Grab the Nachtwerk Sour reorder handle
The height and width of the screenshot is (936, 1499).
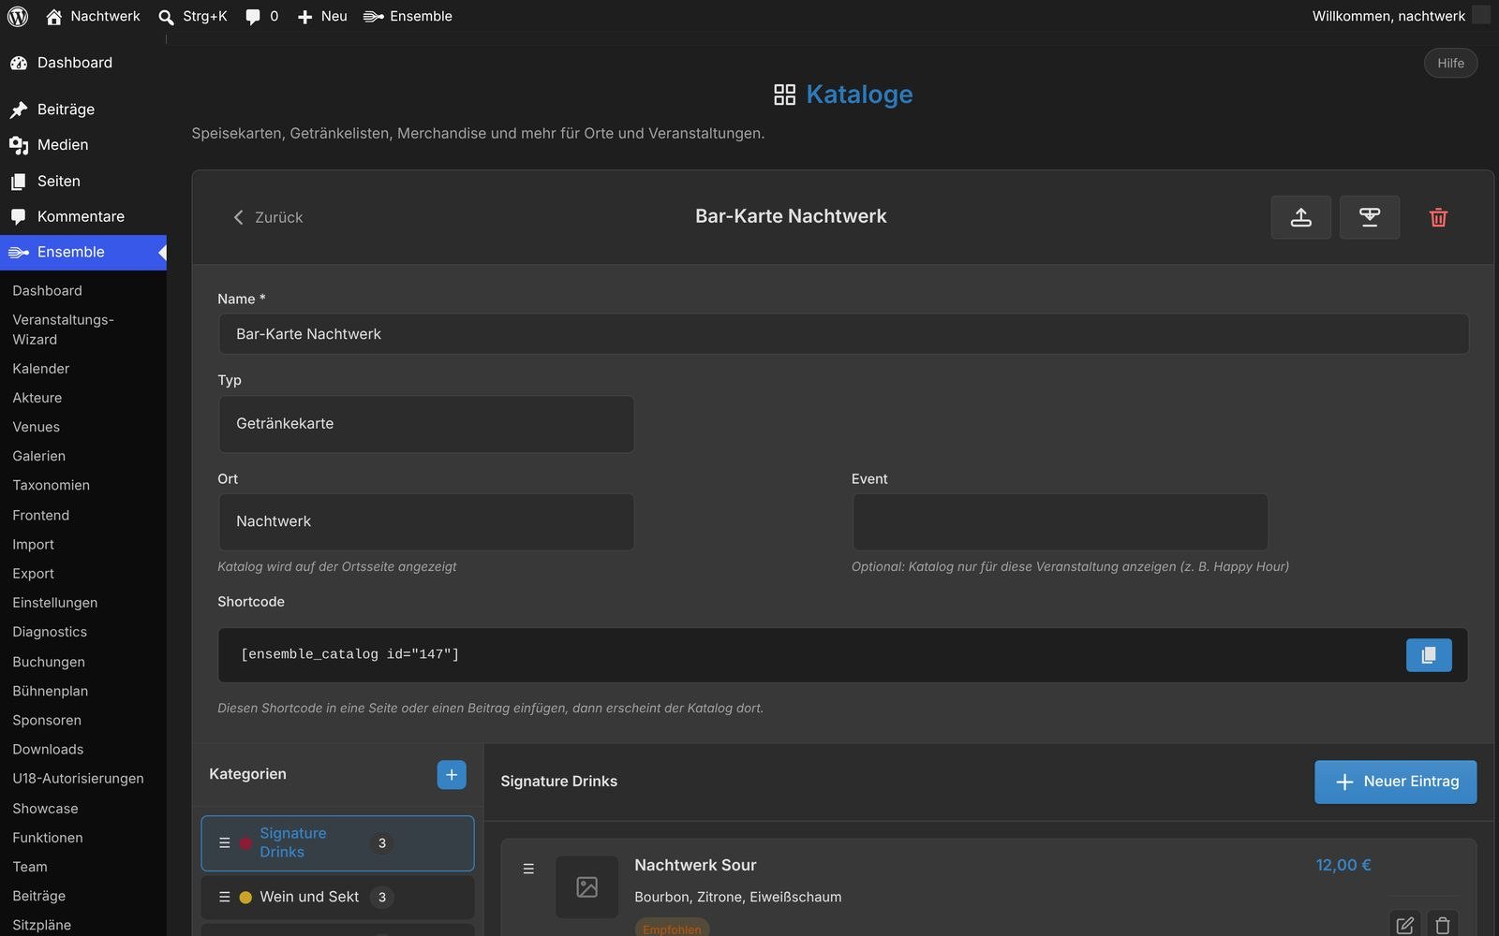[x=528, y=869]
